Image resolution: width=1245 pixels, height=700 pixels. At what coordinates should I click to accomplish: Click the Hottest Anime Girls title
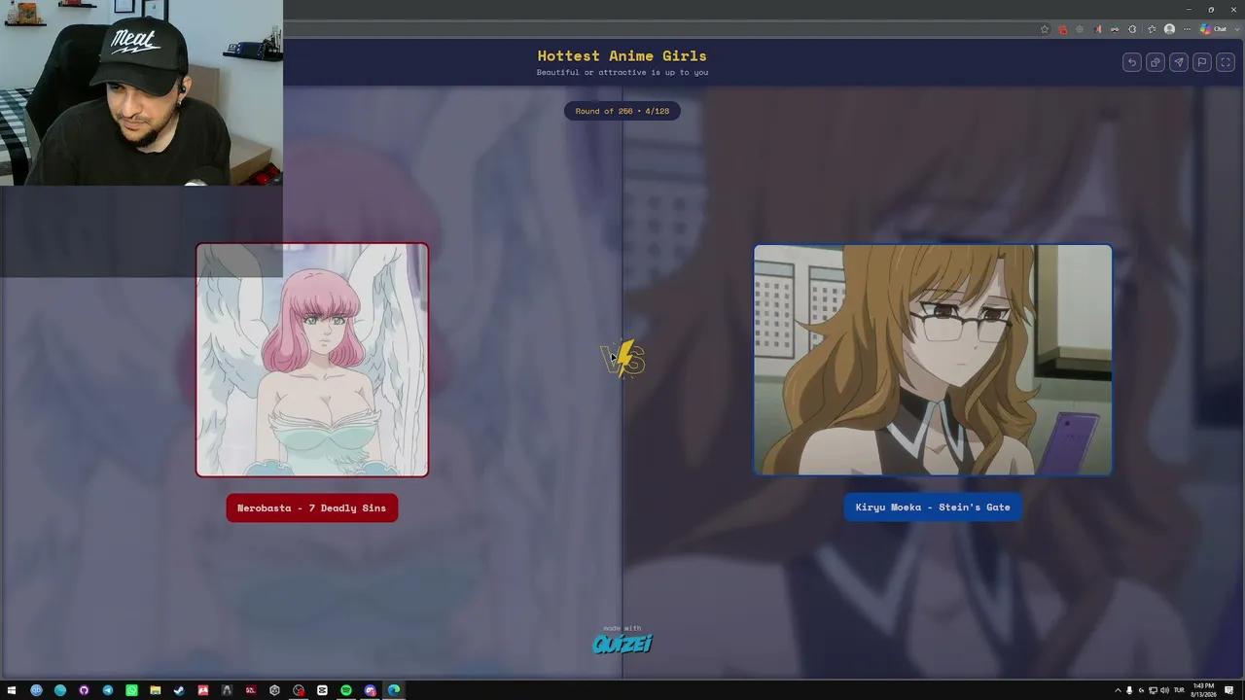tap(622, 56)
